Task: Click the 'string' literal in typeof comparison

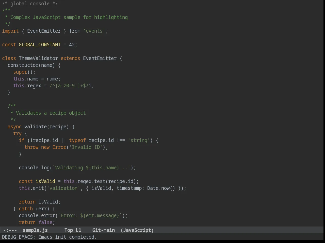Action: click(139, 140)
